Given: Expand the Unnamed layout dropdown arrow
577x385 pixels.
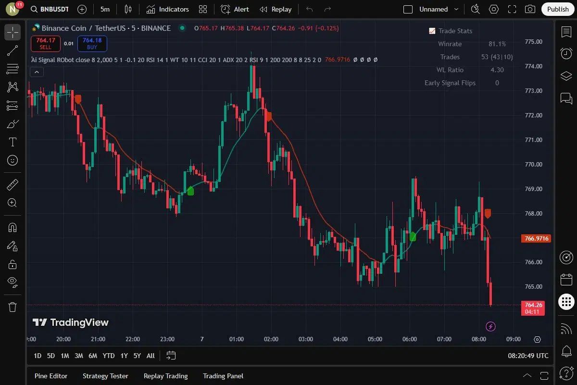Looking at the screenshot, I should click(x=456, y=9).
